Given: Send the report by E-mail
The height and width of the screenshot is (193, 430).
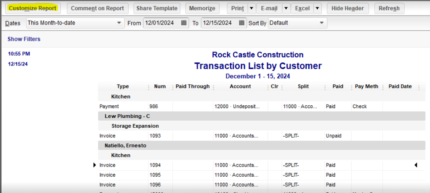Looking at the screenshot, I should click(x=269, y=8).
